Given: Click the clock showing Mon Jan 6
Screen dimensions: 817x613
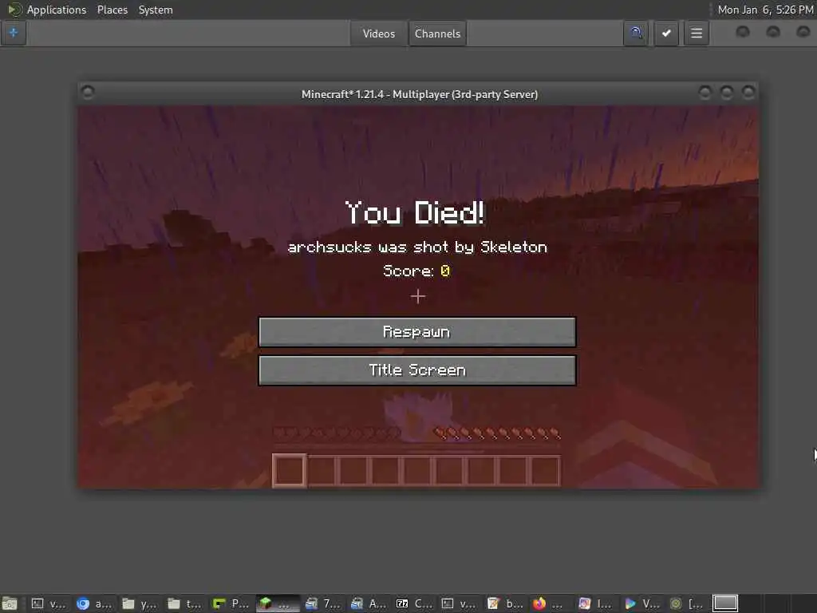Looking at the screenshot, I should point(765,10).
